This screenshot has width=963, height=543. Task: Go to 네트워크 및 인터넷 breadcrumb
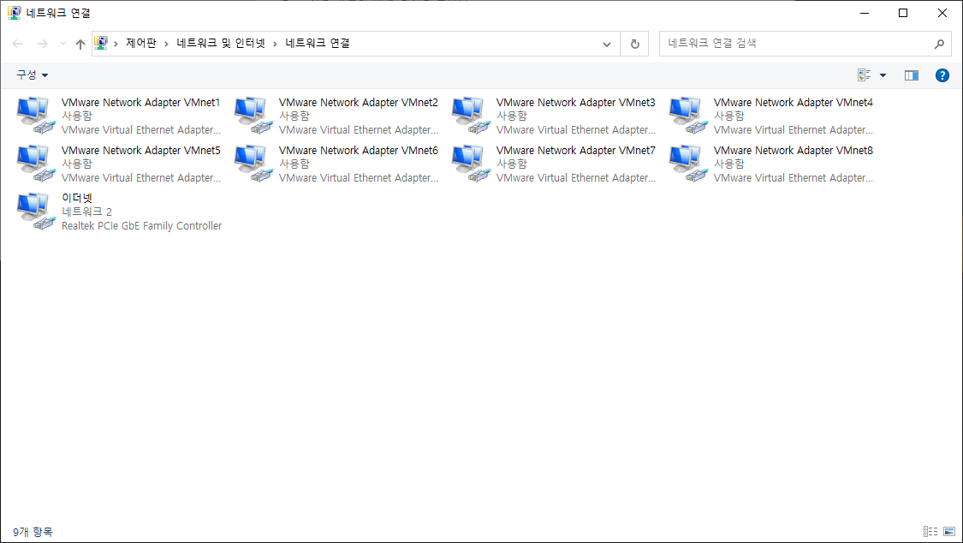coord(221,43)
